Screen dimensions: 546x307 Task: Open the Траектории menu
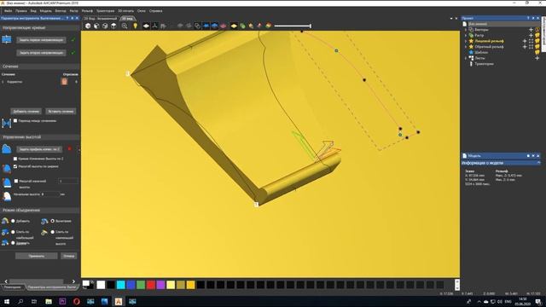[105, 11]
